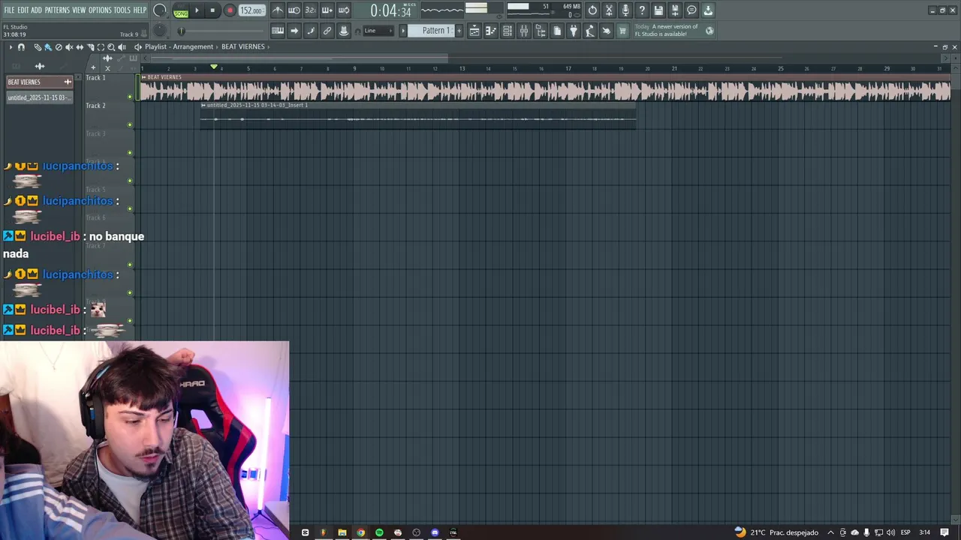The image size is (961, 540).
Task: Click the play button in transport
Action: tap(197, 10)
